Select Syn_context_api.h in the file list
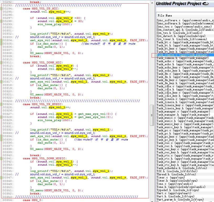The height and width of the screenshot is (202, 214). [x=185, y=30]
